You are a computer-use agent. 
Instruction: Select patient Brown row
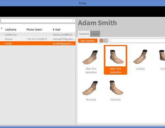[x=38, y=39]
